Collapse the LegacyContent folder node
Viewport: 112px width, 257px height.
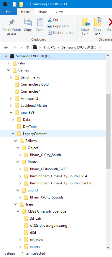click(13, 134)
